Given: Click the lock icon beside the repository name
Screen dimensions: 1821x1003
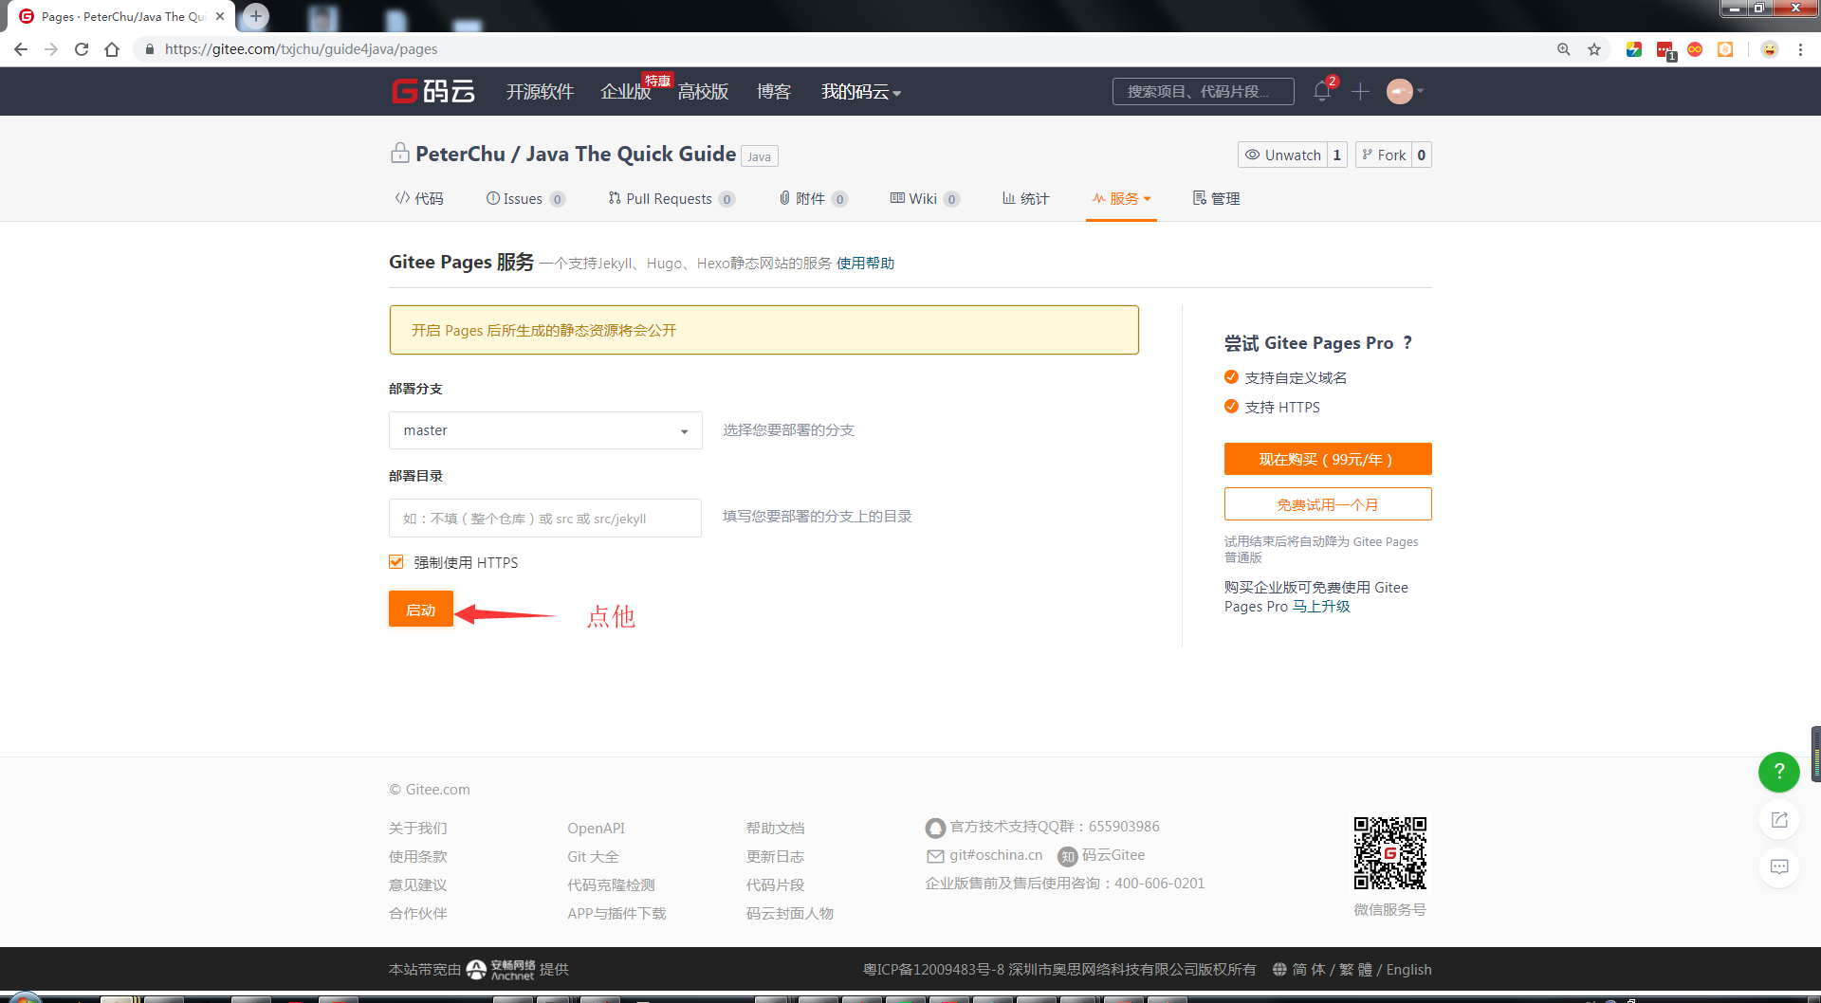Looking at the screenshot, I should point(398,154).
